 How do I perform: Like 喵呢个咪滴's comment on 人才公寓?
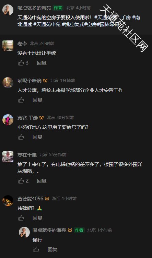[x=21, y=100]
